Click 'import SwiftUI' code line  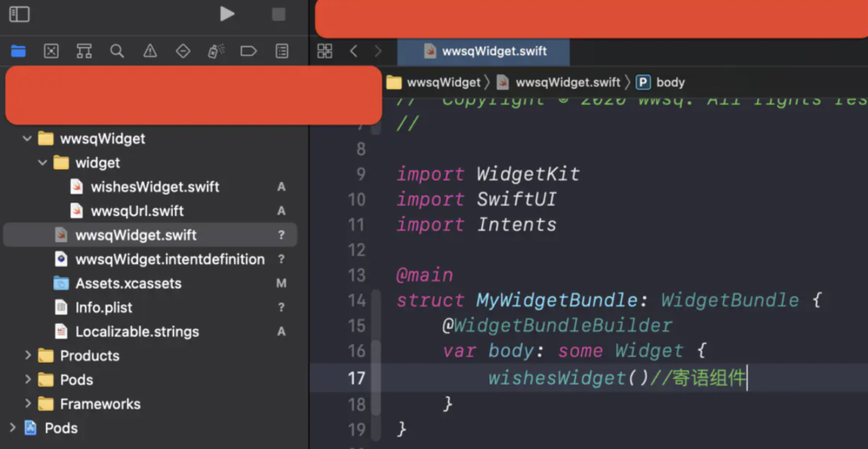(x=476, y=199)
